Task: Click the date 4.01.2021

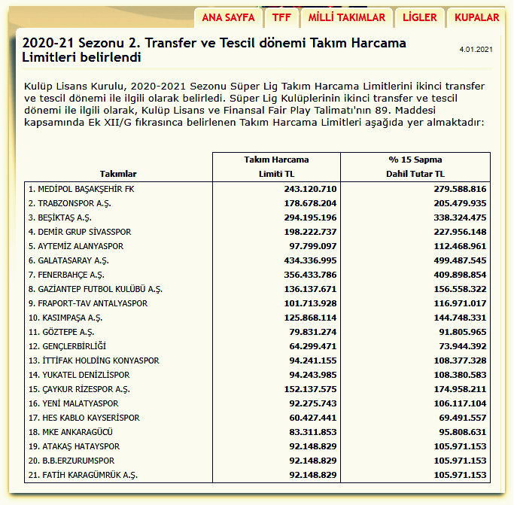Action: pyautogui.click(x=476, y=50)
